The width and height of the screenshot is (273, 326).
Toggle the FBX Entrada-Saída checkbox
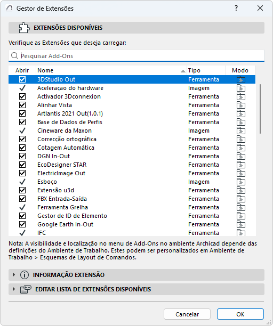pyautogui.click(x=22, y=199)
